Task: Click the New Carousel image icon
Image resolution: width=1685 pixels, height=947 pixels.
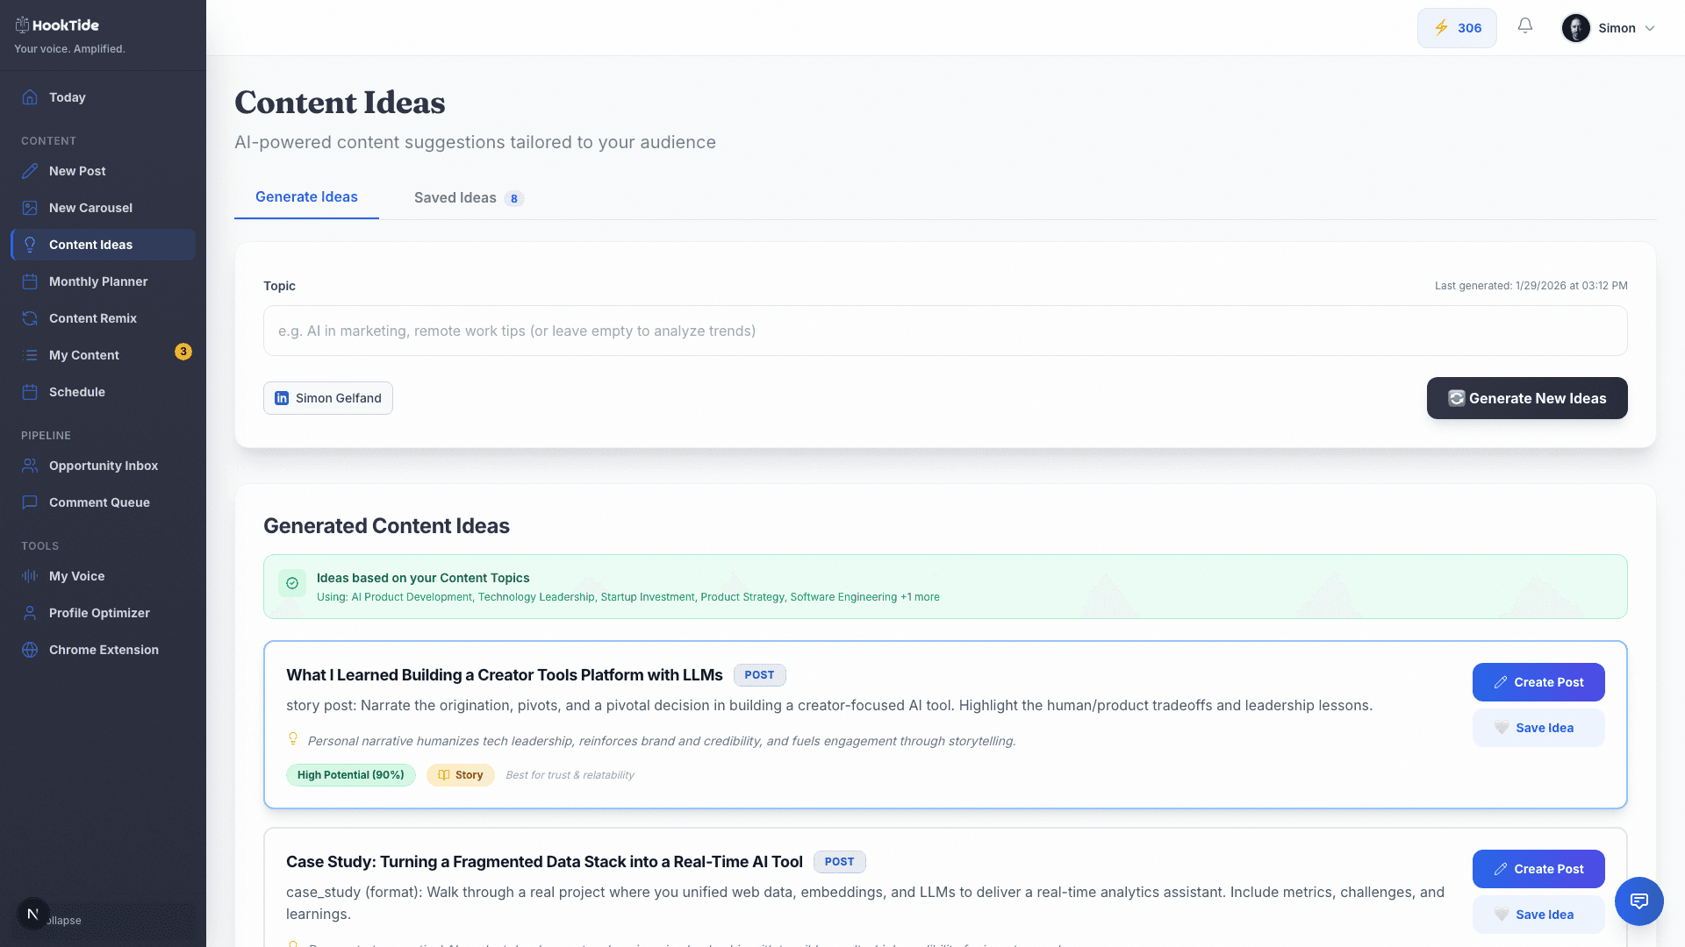Action: (30, 208)
